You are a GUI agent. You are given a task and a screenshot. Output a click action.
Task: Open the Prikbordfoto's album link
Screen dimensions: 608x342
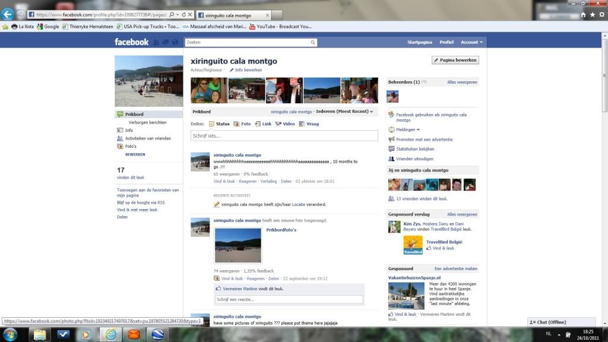pyautogui.click(x=281, y=230)
